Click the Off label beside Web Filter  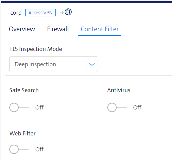pos(39,149)
